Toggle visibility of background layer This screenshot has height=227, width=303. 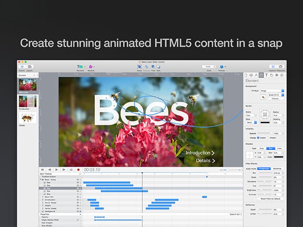[x=77, y=211]
